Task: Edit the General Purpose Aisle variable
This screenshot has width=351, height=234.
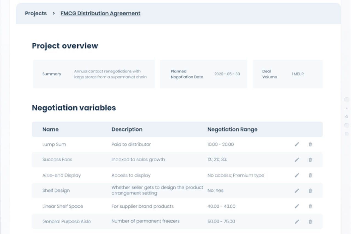Action: tap(297, 221)
